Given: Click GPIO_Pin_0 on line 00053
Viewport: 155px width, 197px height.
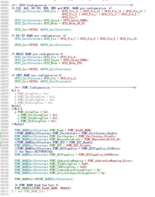Looking at the screenshot, I should pyautogui.click(x=69, y=14).
